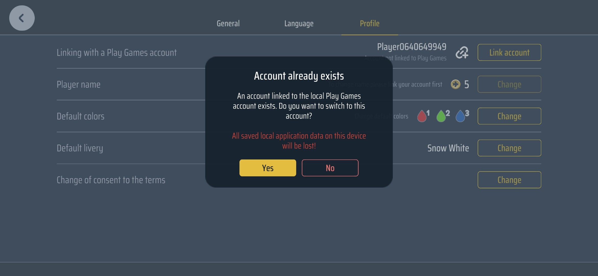This screenshot has width=598, height=276.
Task: Click the gold coin icon
Action: [x=455, y=84]
